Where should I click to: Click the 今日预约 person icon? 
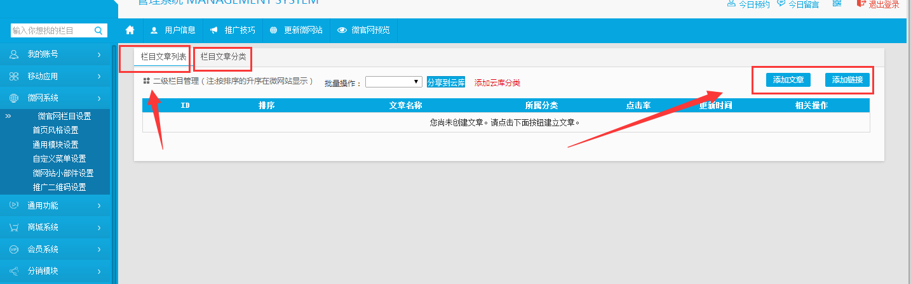click(x=731, y=4)
